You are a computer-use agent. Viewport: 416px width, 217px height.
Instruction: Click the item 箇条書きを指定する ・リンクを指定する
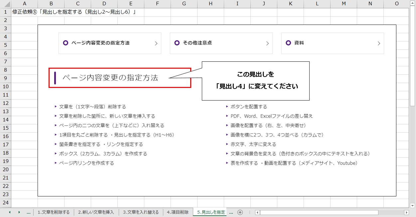point(101,144)
